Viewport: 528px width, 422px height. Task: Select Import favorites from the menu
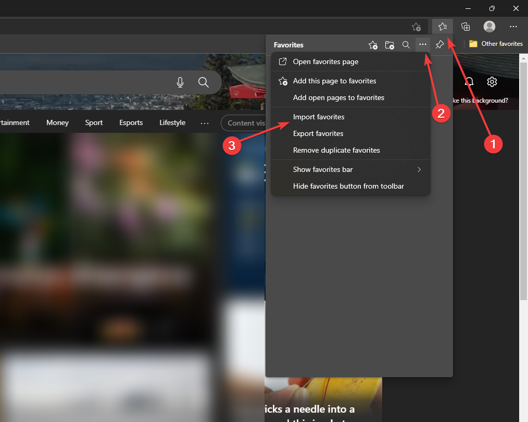pos(319,117)
